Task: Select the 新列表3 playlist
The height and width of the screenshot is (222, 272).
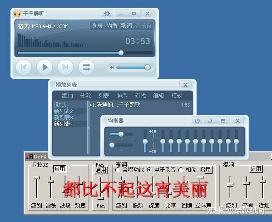Action: (x=70, y=118)
